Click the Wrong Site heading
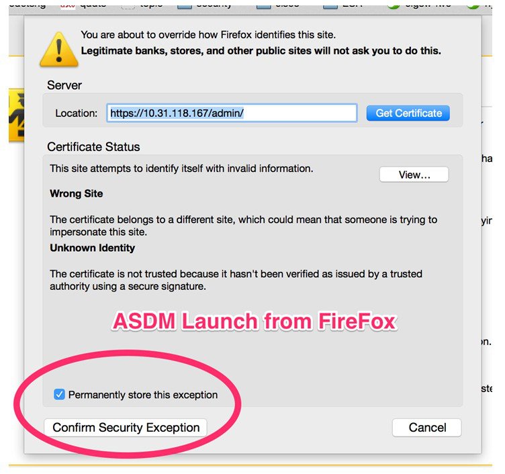This screenshot has width=505, height=474. pos(77,193)
